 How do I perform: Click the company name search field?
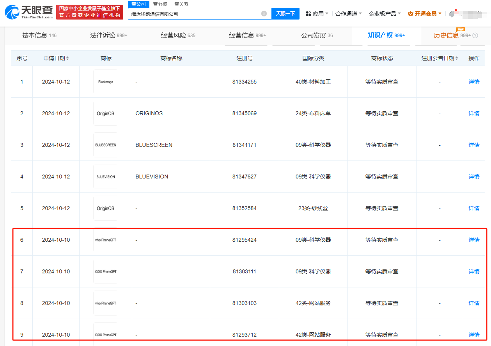200,14
